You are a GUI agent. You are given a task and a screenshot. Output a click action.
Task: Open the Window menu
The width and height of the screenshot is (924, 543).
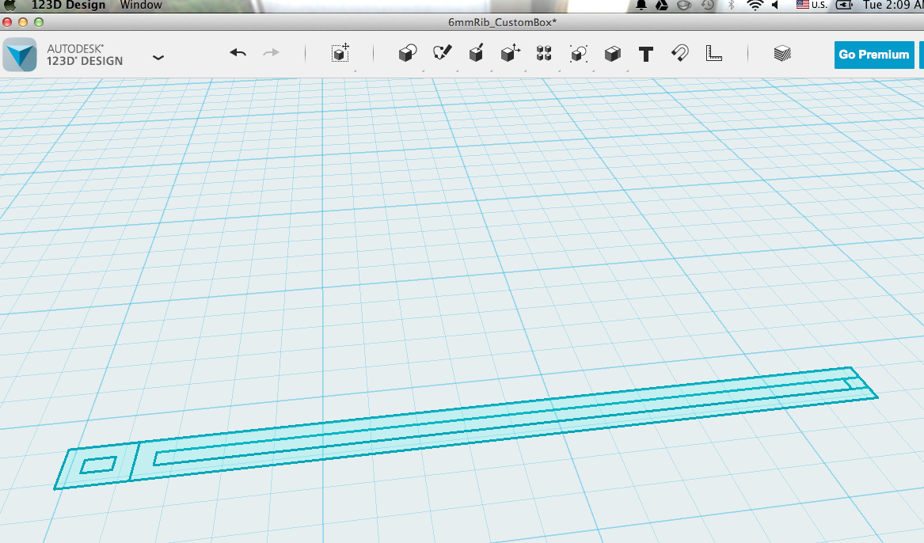[141, 5]
